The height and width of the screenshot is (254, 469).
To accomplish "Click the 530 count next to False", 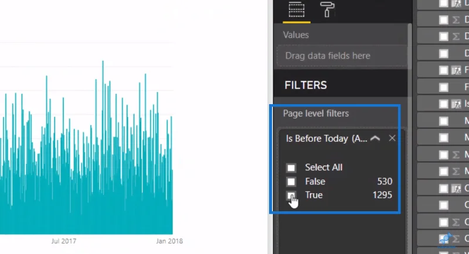I will 385,181.
